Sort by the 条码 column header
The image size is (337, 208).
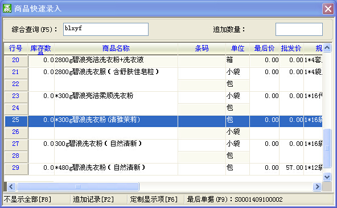point(202,48)
